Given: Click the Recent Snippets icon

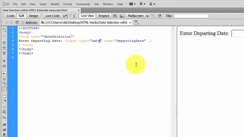Looking at the screenshot, I should point(4,112).
